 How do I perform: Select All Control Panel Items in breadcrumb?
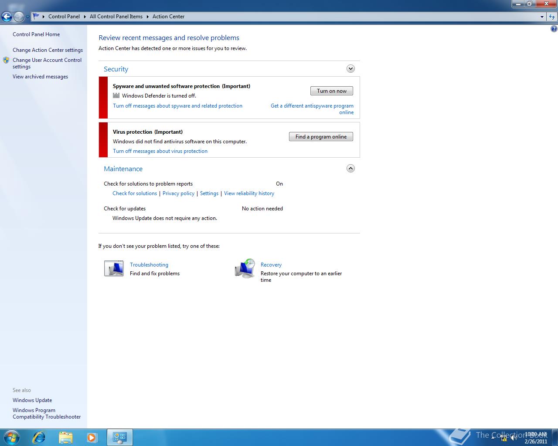(x=116, y=17)
